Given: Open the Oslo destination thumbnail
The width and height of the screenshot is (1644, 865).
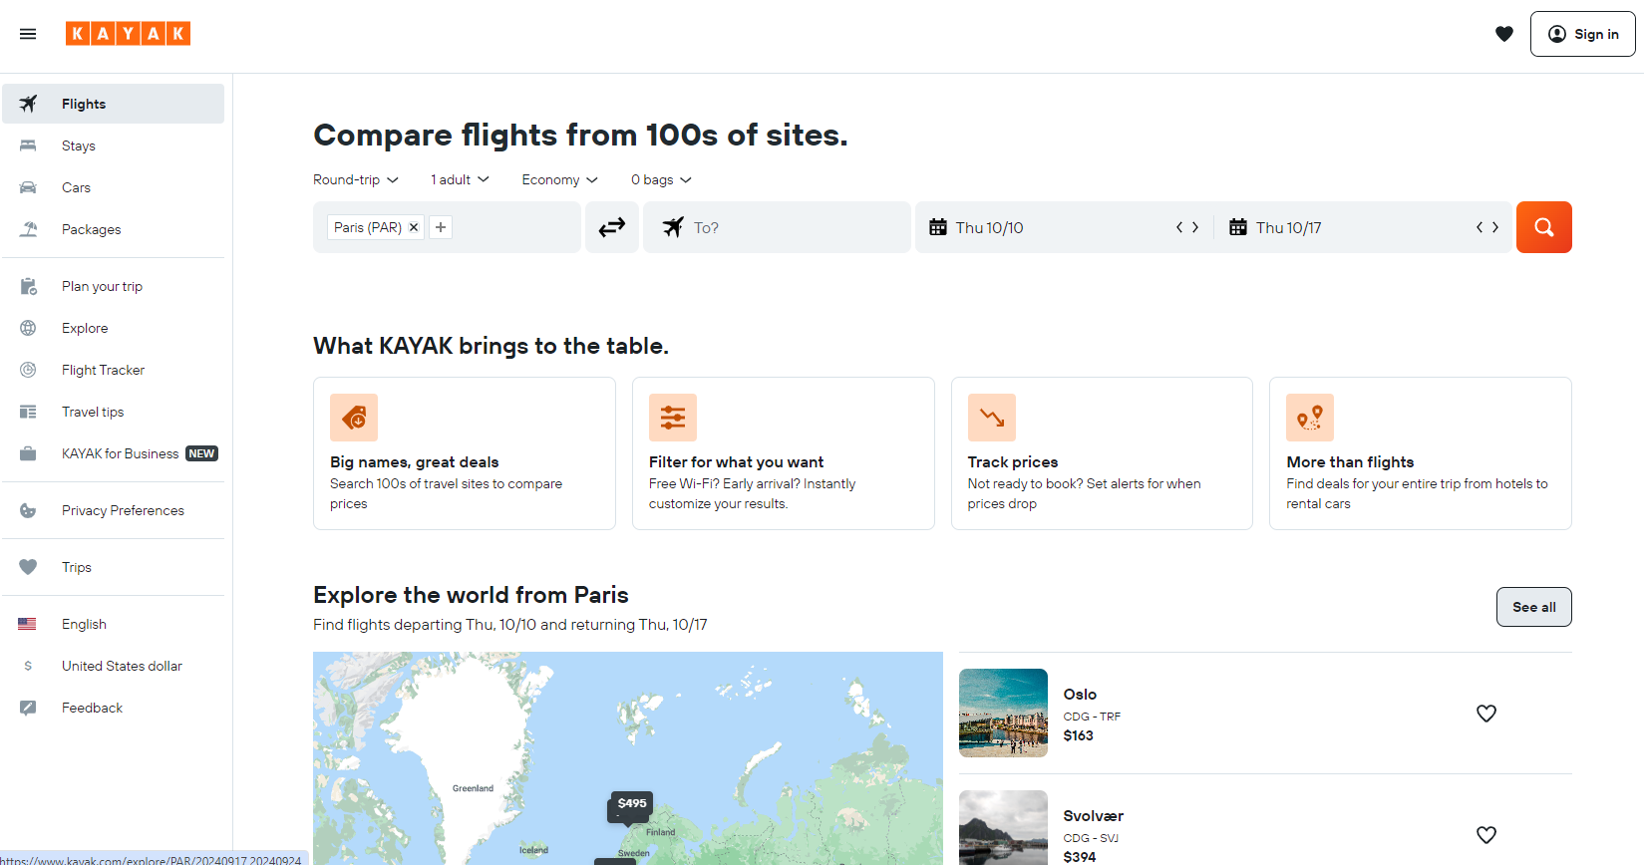Looking at the screenshot, I should [x=1003, y=713].
